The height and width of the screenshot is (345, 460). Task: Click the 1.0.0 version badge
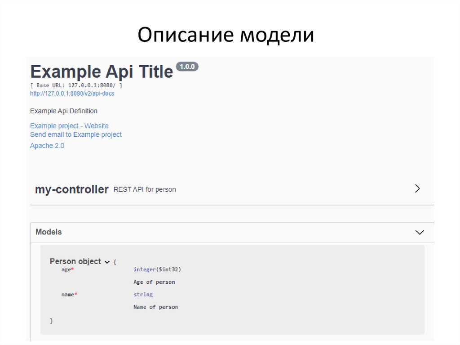click(187, 67)
